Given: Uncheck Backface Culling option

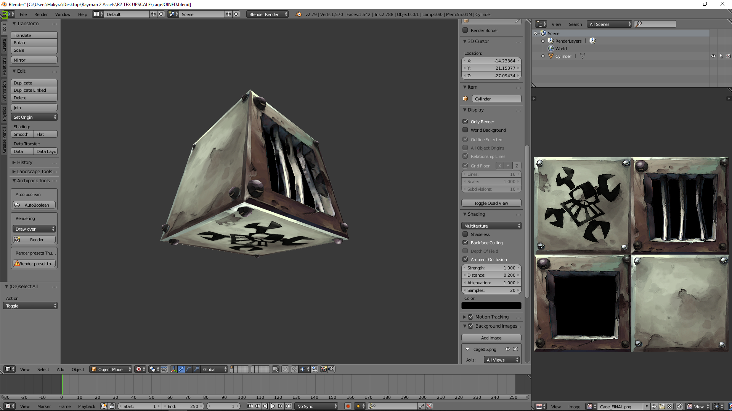Looking at the screenshot, I should [x=465, y=242].
